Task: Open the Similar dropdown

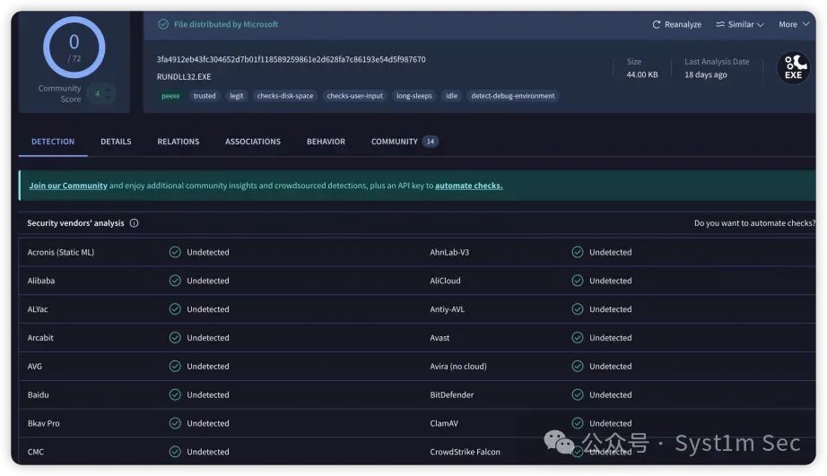Action: 739,25
